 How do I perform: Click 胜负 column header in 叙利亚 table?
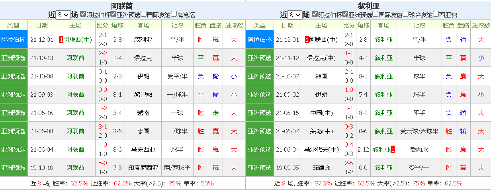448,25
